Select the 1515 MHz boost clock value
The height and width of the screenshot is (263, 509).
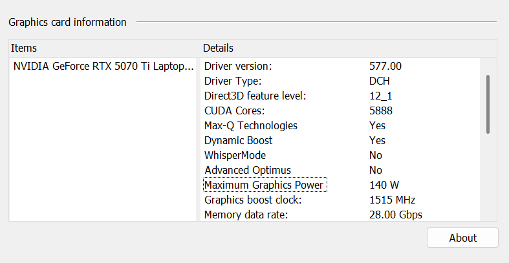[392, 200]
